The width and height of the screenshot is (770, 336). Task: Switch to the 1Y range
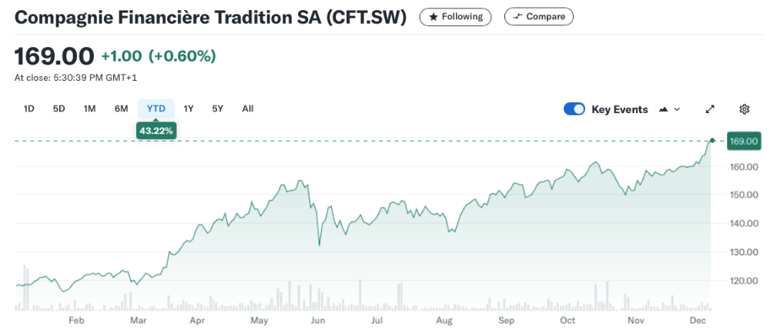(189, 108)
